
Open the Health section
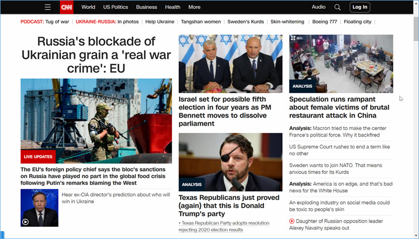pyautogui.click(x=173, y=7)
